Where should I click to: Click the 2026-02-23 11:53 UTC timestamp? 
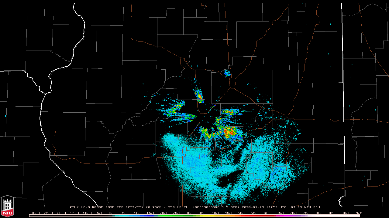[x=264, y=207]
